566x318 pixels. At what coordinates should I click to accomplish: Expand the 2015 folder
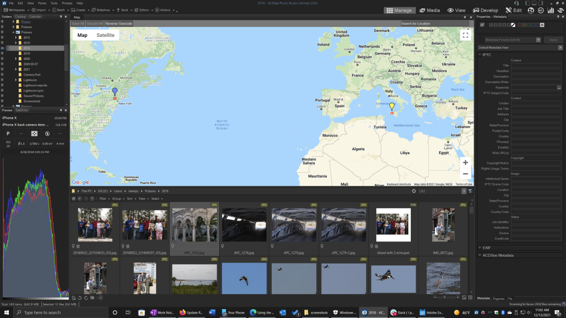point(16,38)
